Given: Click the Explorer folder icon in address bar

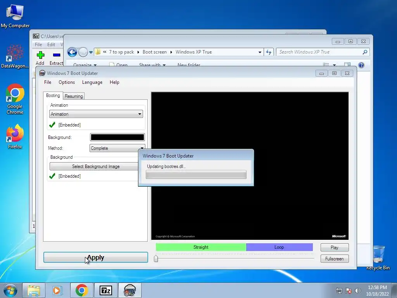Looking at the screenshot, I should [98, 52].
